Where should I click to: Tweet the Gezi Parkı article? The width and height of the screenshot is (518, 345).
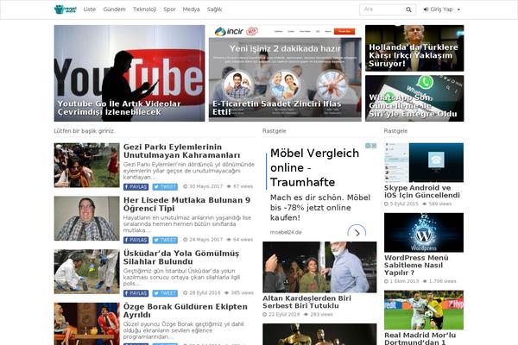pyautogui.click(x=165, y=187)
